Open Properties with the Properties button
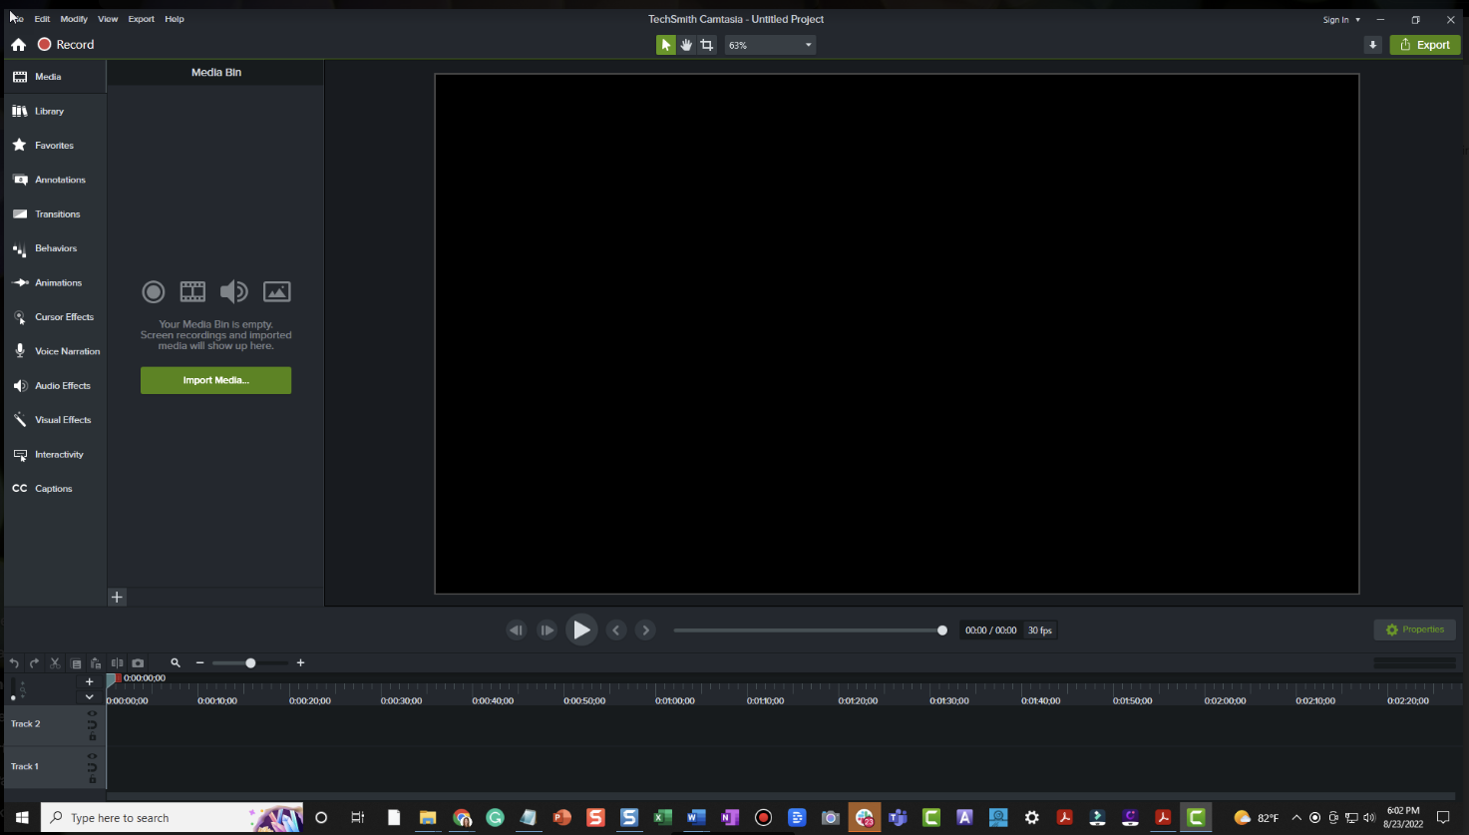This screenshot has width=1469, height=835. (x=1414, y=629)
